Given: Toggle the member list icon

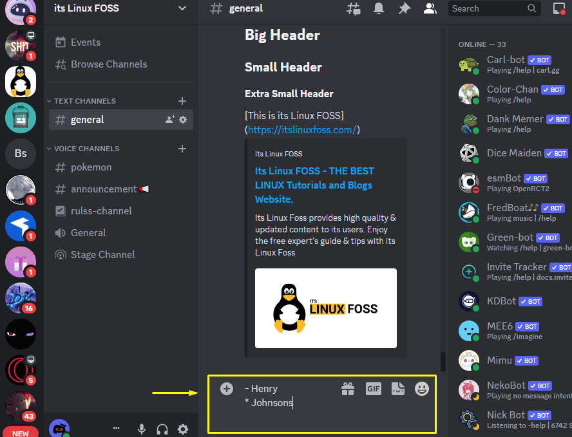Looking at the screenshot, I should (430, 8).
